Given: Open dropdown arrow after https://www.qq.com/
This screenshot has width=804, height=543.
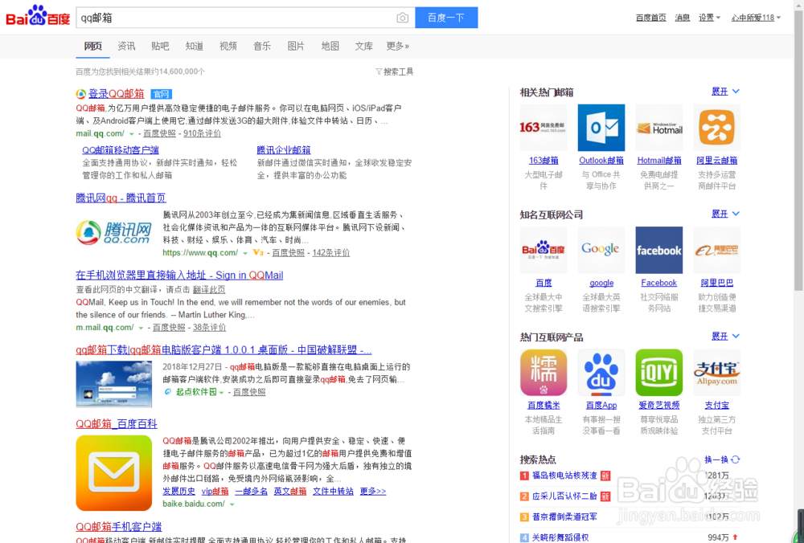Looking at the screenshot, I should coord(245,253).
